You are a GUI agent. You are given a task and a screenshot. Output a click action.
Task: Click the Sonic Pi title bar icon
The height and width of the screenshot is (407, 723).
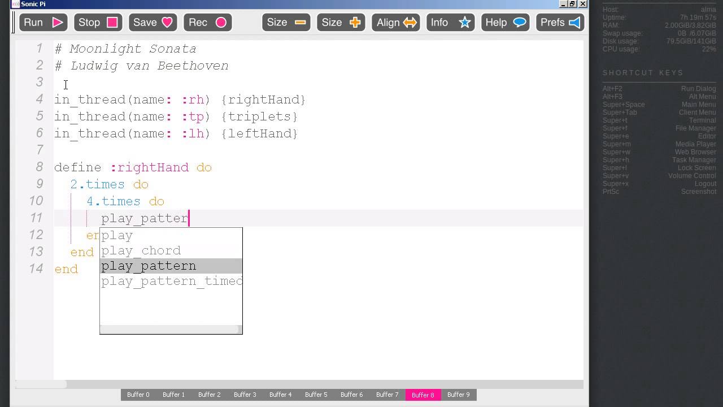point(16,4)
